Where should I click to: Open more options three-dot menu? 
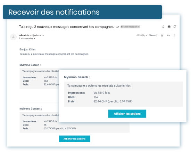[x=175, y=35]
